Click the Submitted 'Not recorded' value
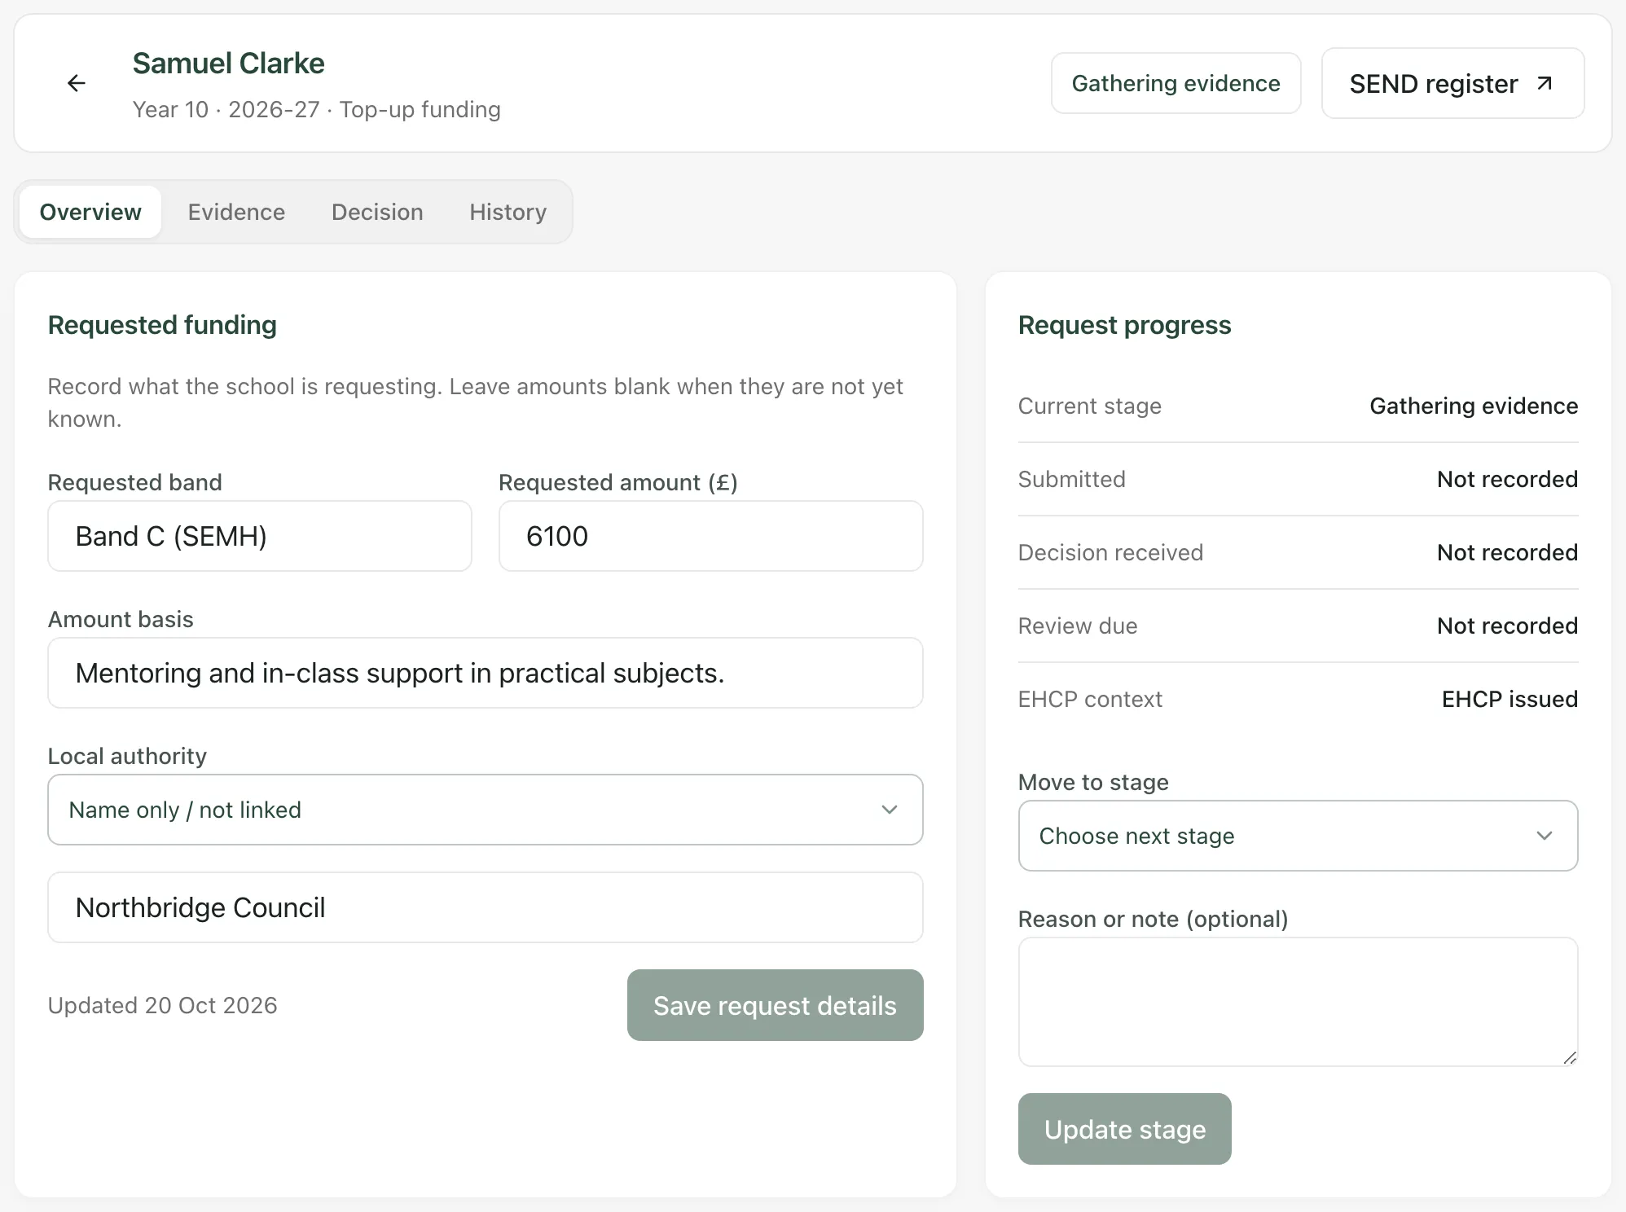This screenshot has width=1626, height=1212. pyautogui.click(x=1507, y=479)
